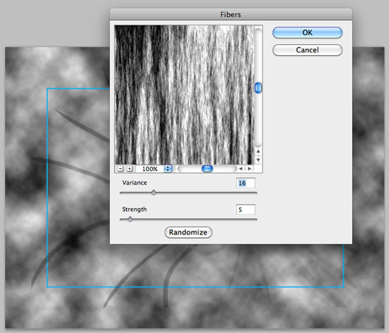Click the preview vertical scrollbar thumb
This screenshot has height=333, width=389.
258,87
